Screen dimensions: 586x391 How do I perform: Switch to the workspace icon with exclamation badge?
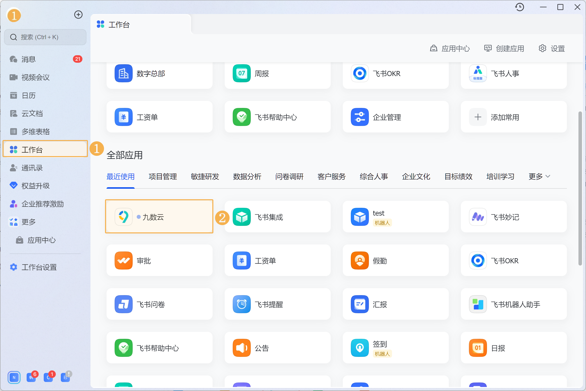(65, 377)
